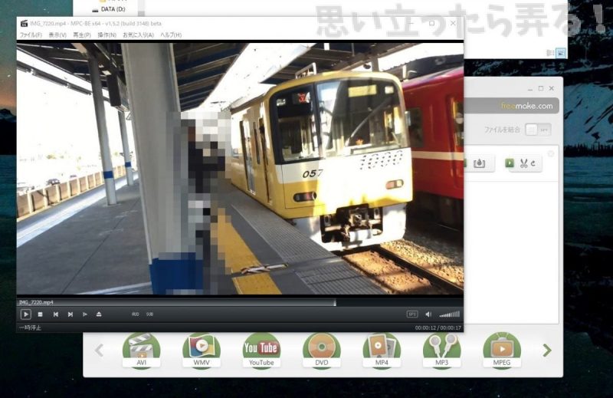Choose the WMV output format in Freemake
Viewport: 613px width, 398px height.
(202, 350)
